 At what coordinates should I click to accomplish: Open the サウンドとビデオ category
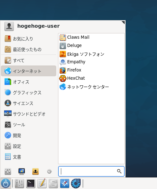tap(29, 114)
